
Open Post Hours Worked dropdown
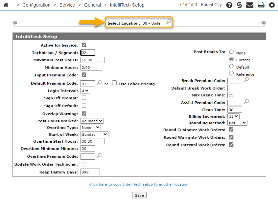pos(92,121)
